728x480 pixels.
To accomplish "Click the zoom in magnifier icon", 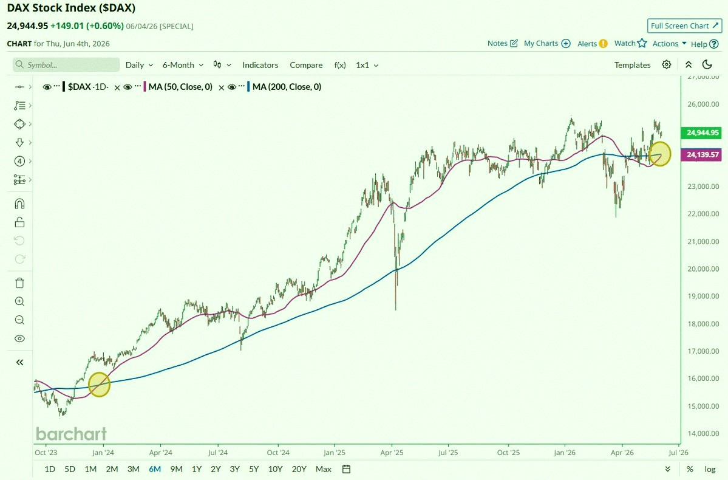I will click(x=19, y=301).
